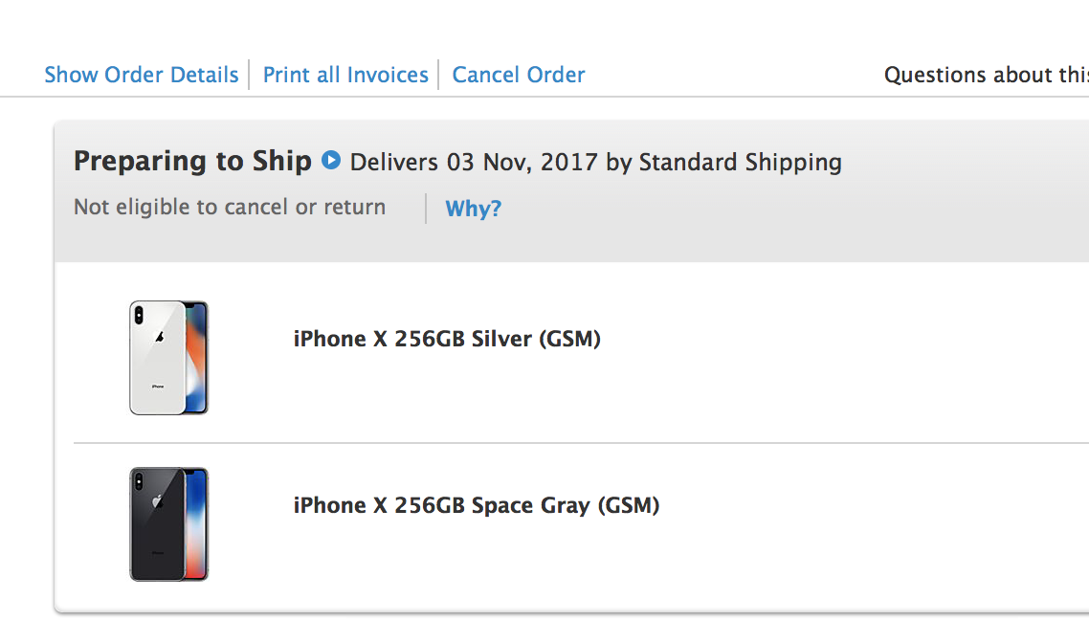Select Print all Invoices
This screenshot has width=1089, height=643.
click(x=345, y=75)
